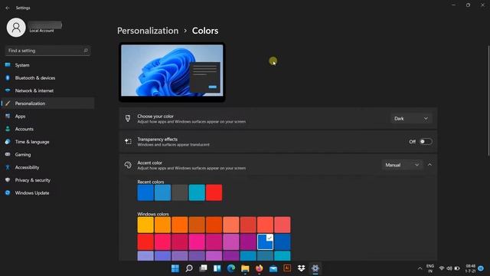Pick the gray recent color swatch
The image size is (490, 276).
180,192
